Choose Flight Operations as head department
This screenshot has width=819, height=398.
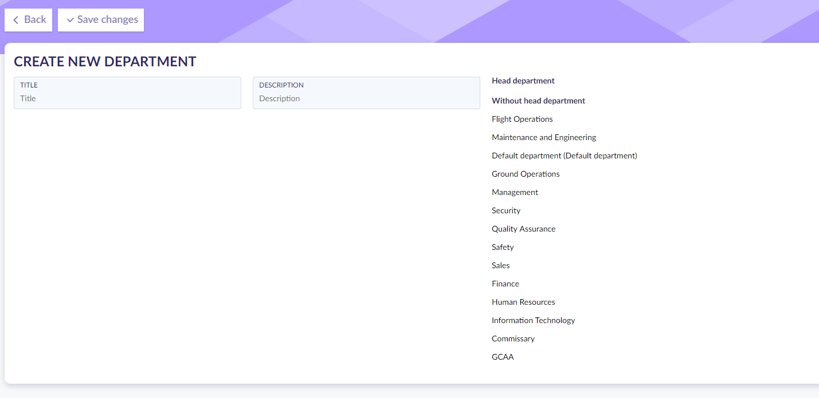pos(522,119)
